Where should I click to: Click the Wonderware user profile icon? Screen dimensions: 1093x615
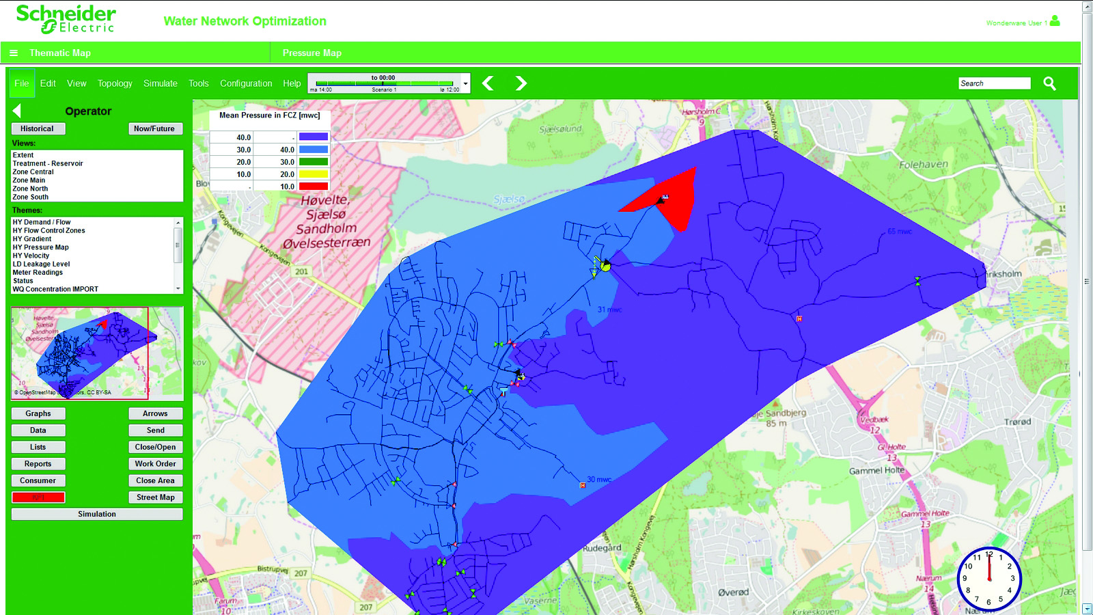[x=1055, y=21]
